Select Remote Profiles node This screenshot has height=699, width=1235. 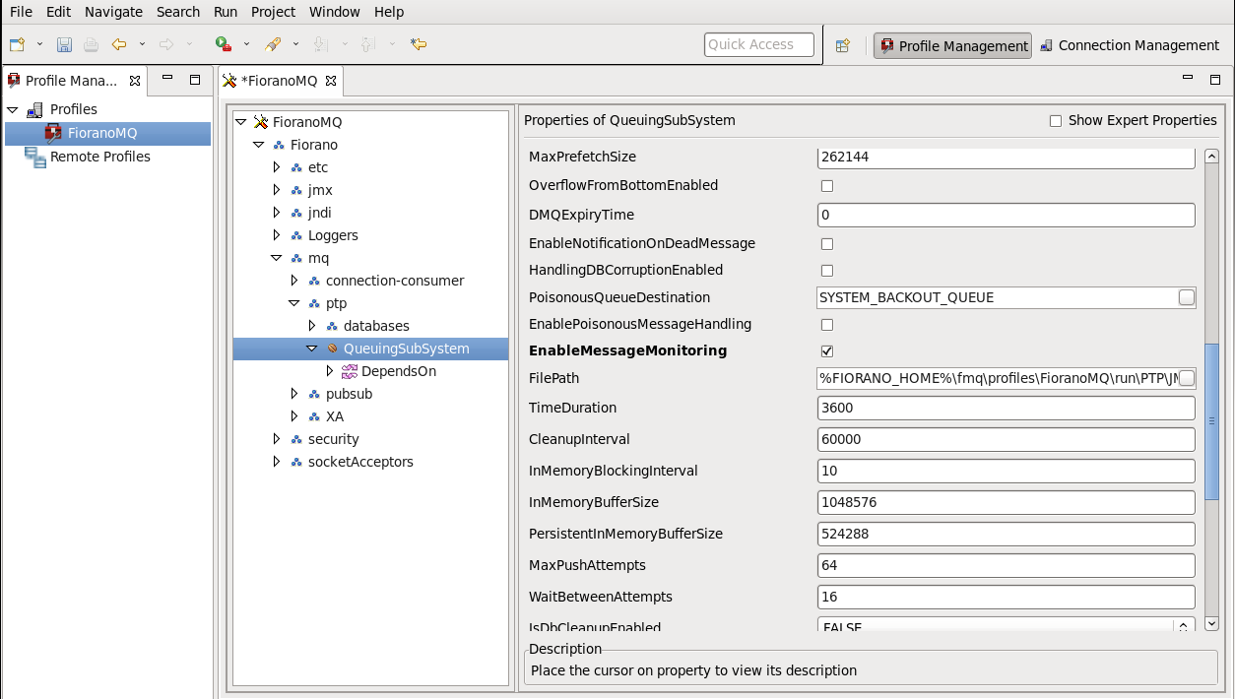coord(100,157)
